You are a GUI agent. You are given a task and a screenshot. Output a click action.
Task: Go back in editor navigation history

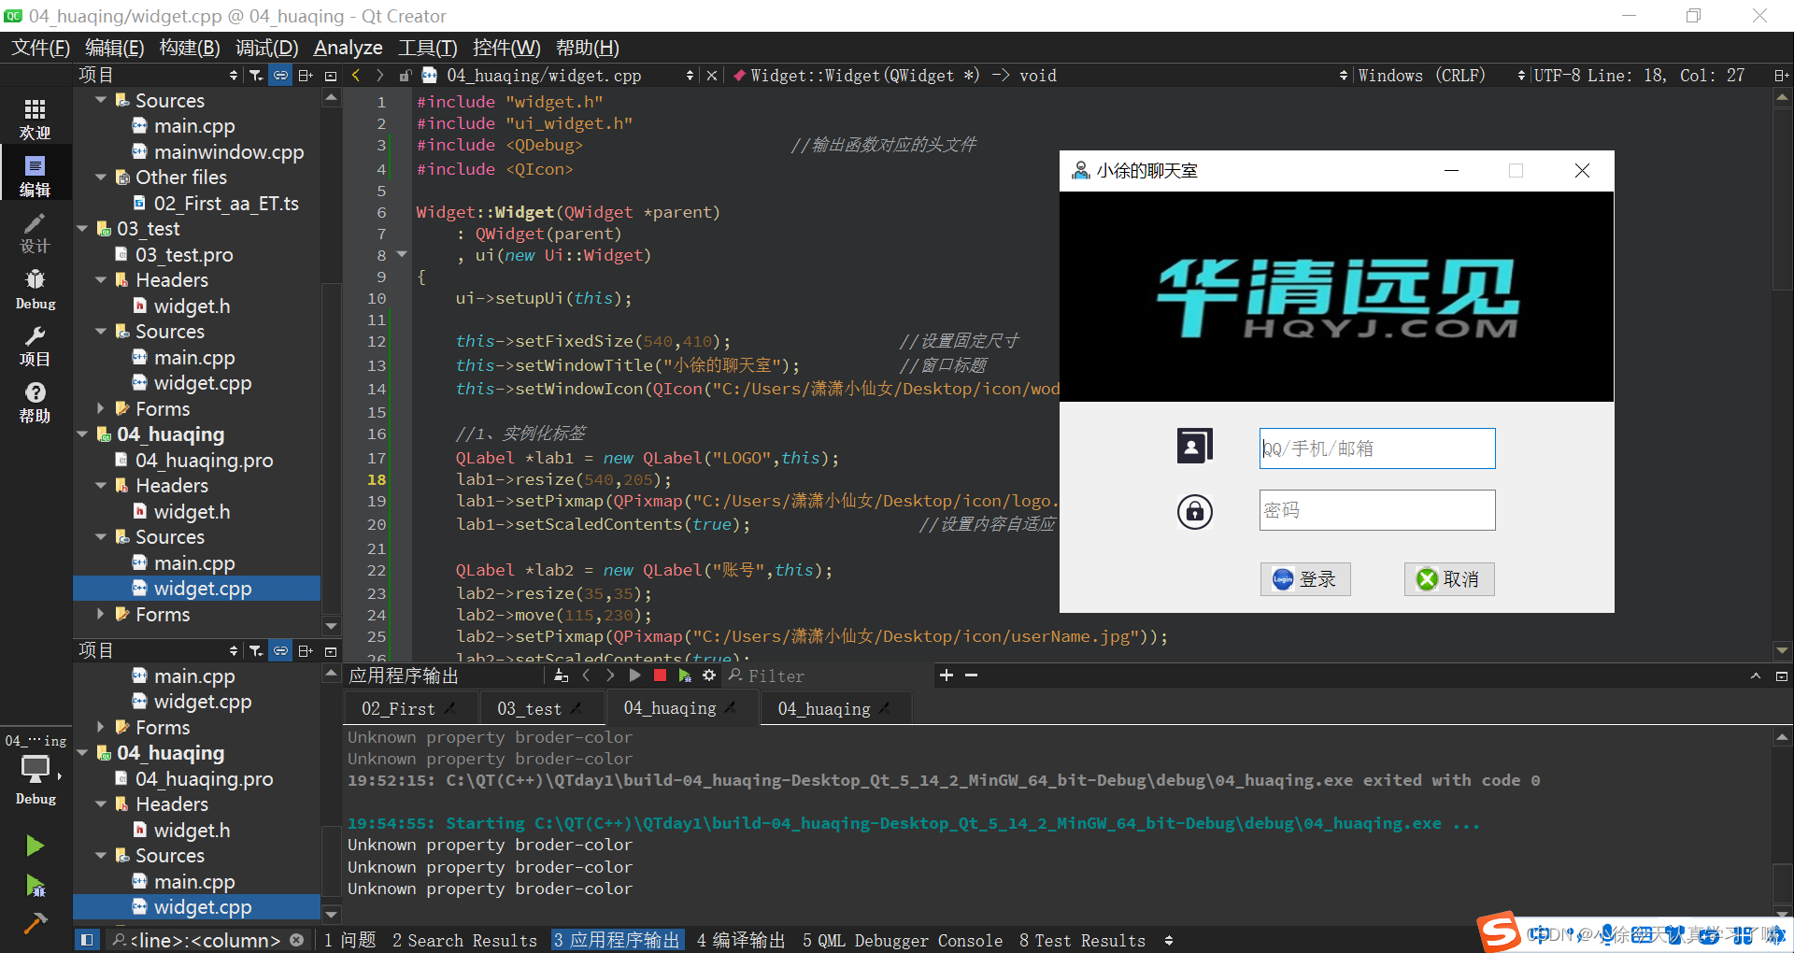coord(355,75)
